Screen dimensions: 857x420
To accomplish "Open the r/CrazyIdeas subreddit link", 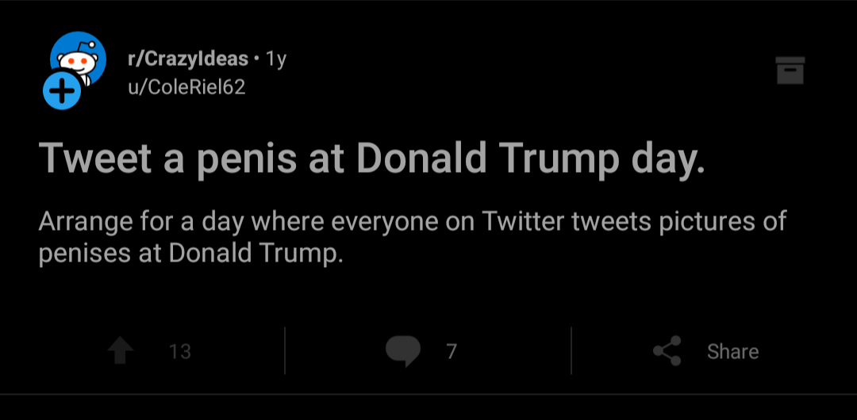I will [x=188, y=59].
